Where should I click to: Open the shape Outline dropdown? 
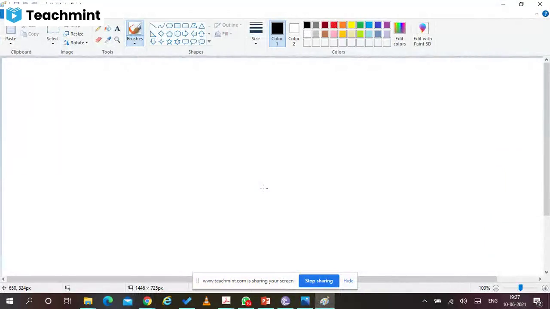coord(228,25)
